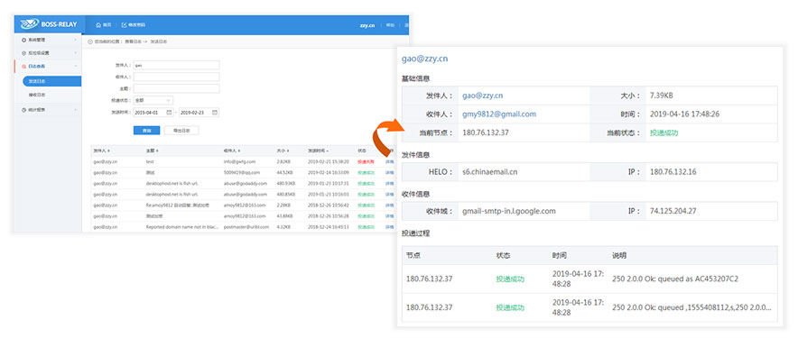The image size is (798, 338).
Task: Click the system management gear icon in sidebar
Action: 23,40
